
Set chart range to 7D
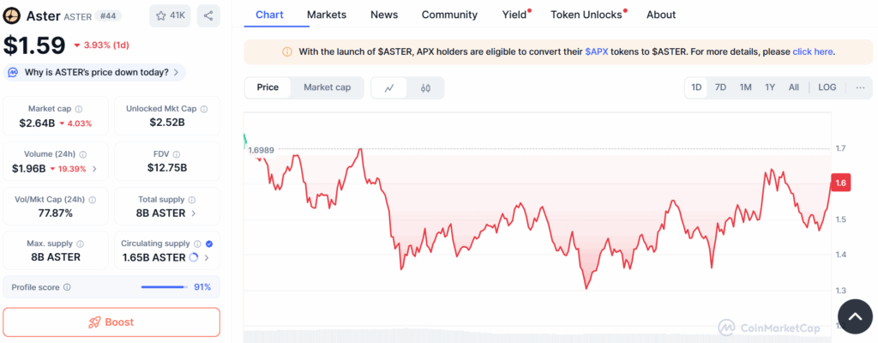[x=720, y=87]
